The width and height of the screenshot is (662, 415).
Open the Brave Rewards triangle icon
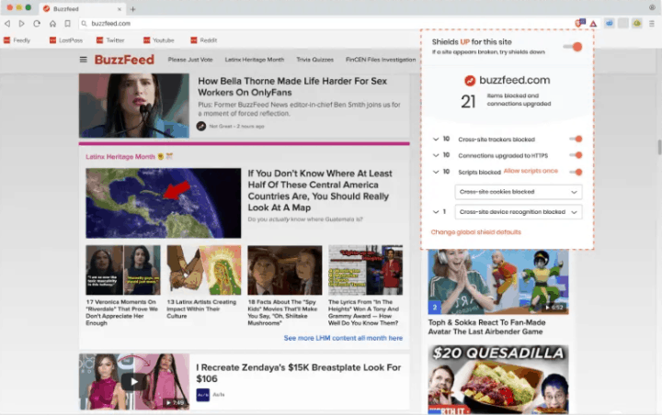(593, 24)
